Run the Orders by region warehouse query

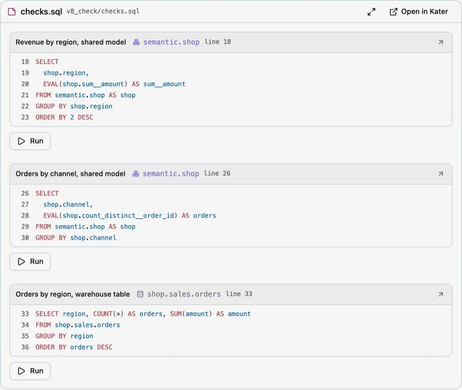click(30, 371)
